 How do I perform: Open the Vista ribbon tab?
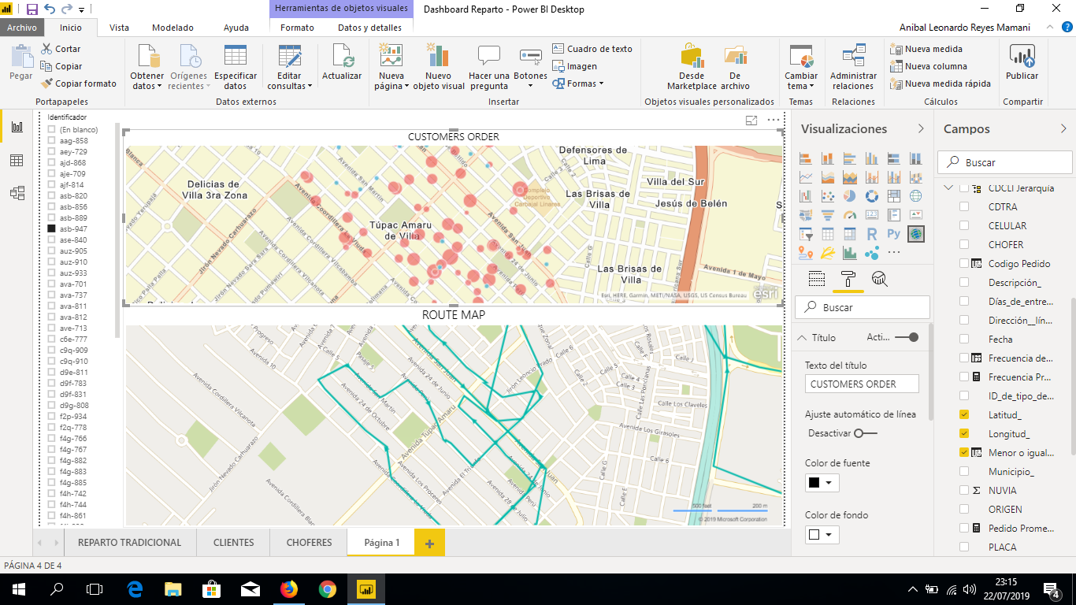(x=119, y=28)
